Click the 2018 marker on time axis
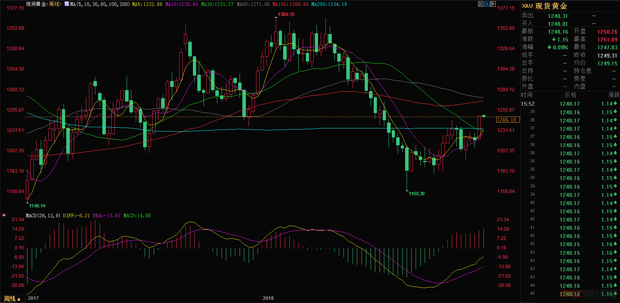Viewport: 620px width, 303px height. [268, 298]
